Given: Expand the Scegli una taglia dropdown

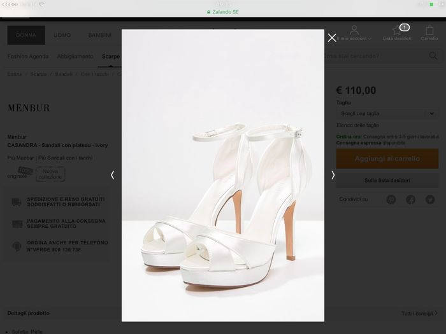Looking at the screenshot, I should (387, 114).
